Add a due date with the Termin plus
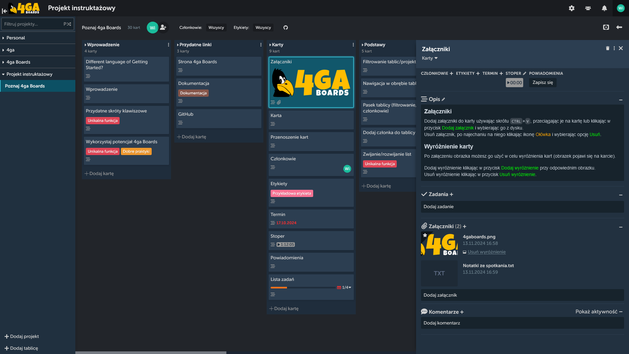 [x=501, y=73]
